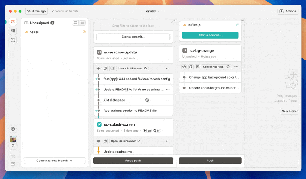Click the Force push button
The image size is (306, 179).
pyautogui.click(x=133, y=161)
